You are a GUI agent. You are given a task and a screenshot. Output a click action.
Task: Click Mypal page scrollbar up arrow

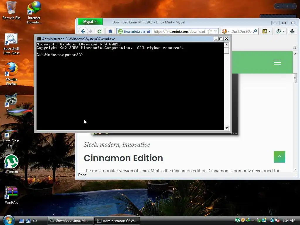(295, 54)
